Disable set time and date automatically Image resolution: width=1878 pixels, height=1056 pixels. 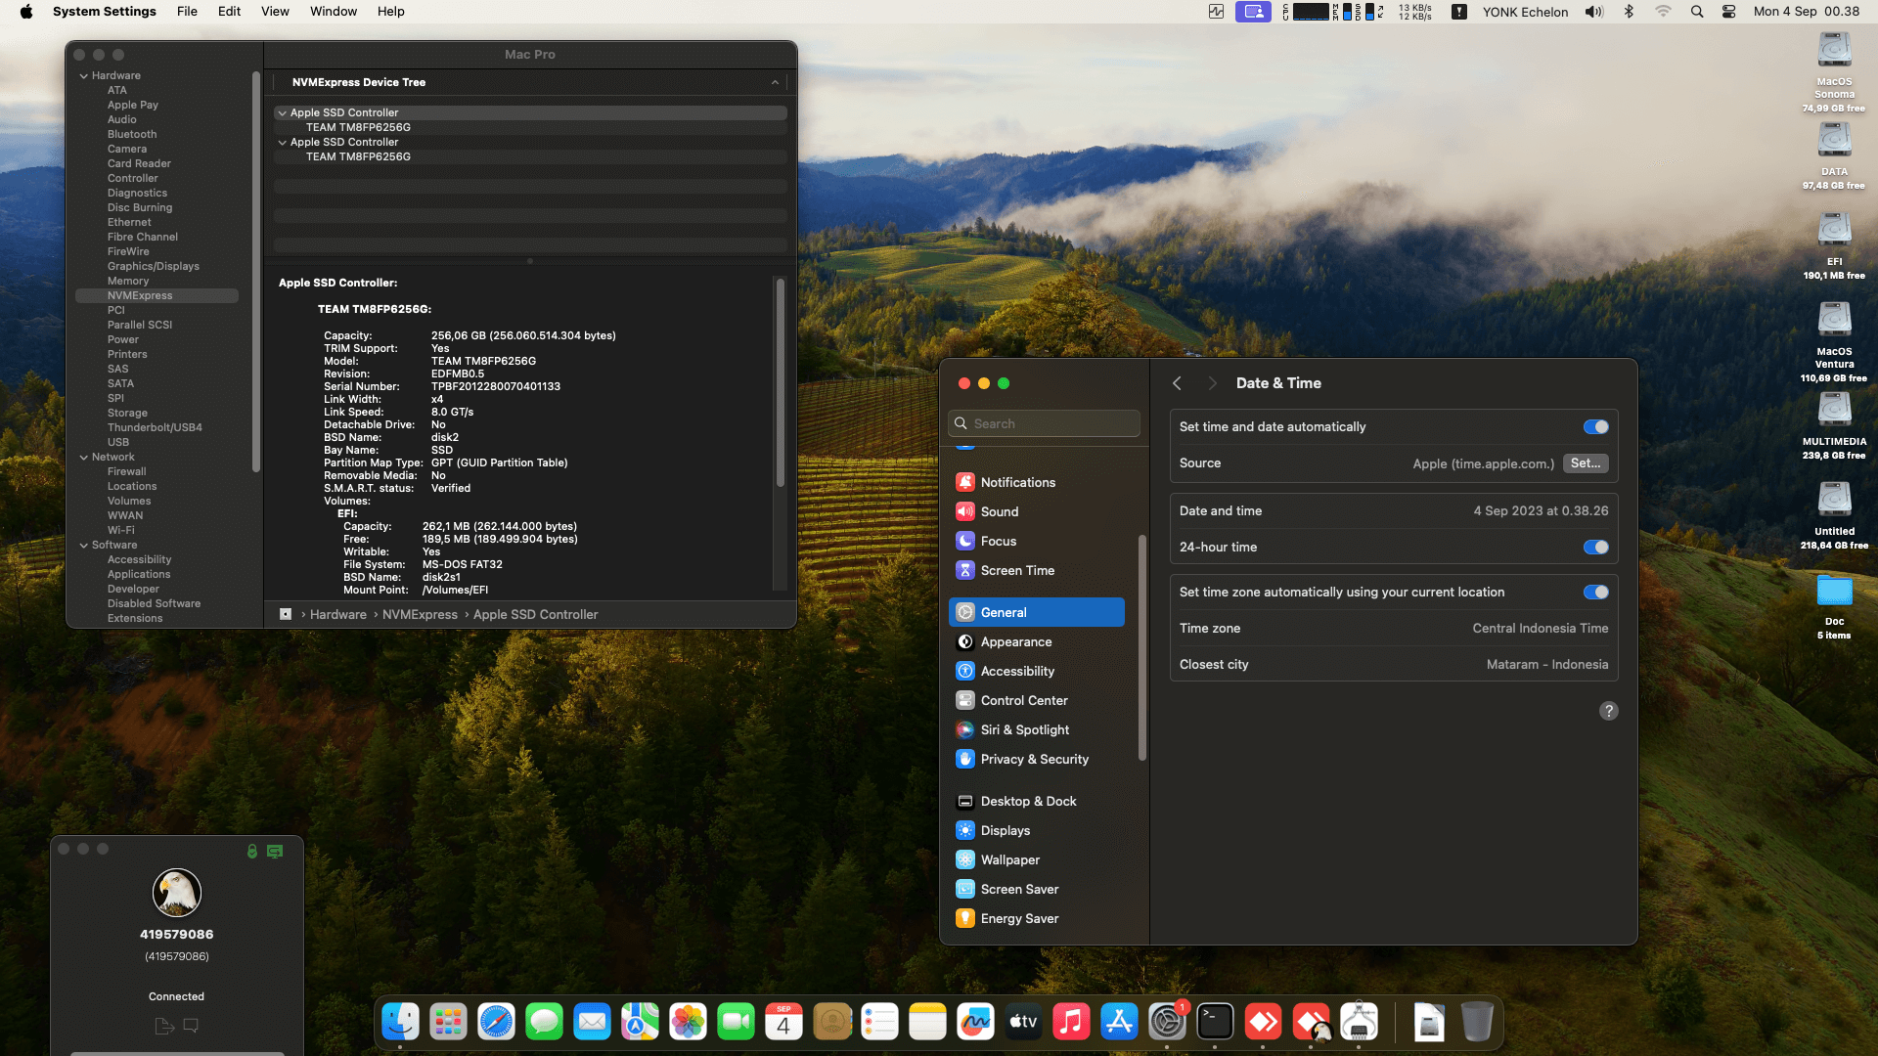[x=1595, y=426]
